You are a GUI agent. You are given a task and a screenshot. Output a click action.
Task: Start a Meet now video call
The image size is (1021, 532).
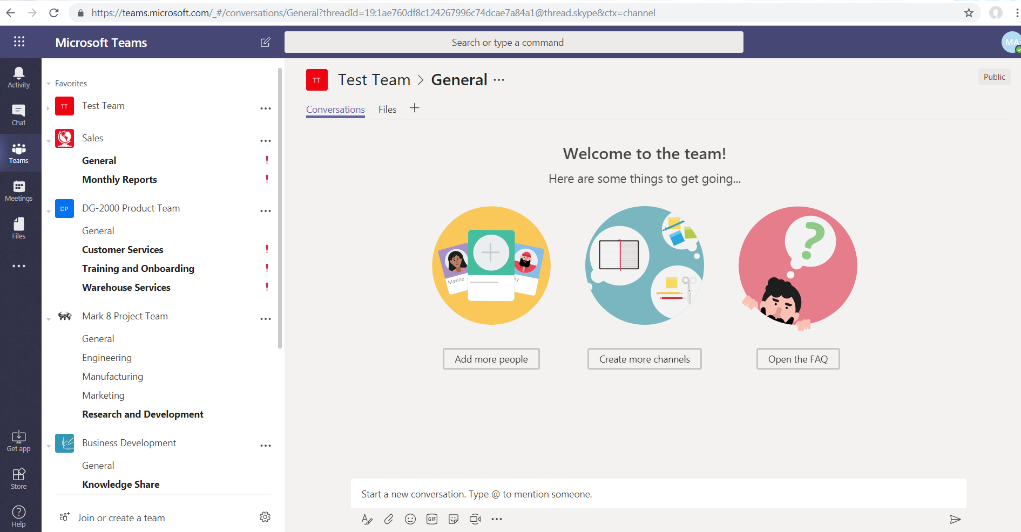[475, 519]
